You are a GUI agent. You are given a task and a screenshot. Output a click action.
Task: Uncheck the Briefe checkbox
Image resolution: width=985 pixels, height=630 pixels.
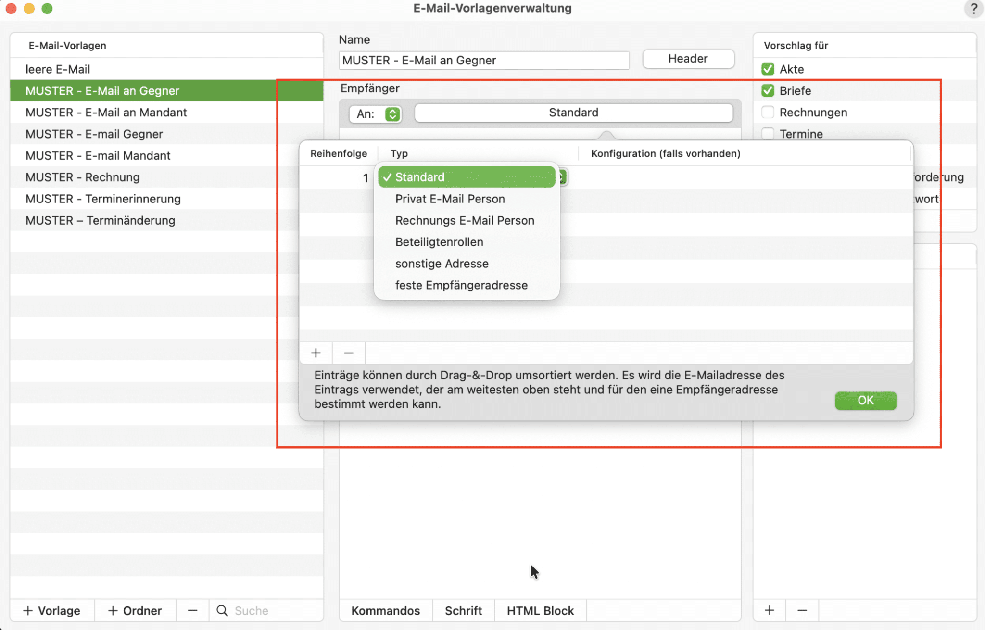[768, 91]
